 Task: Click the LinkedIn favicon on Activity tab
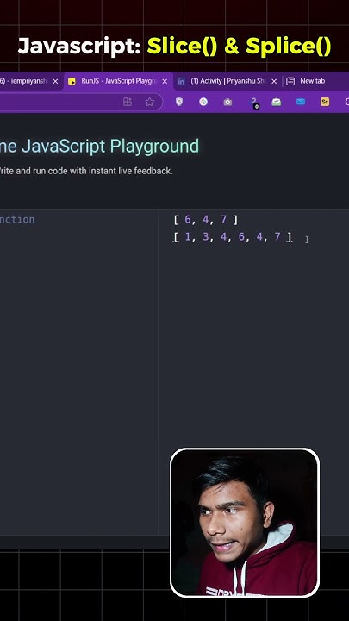pyautogui.click(x=181, y=81)
